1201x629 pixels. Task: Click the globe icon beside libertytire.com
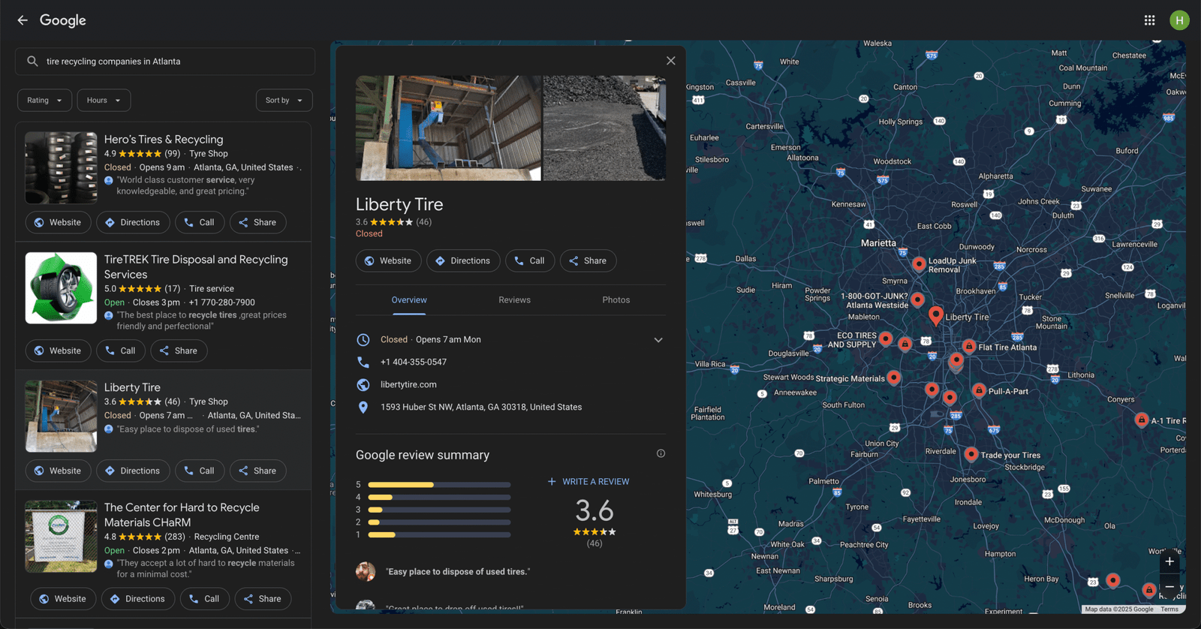[x=363, y=384]
